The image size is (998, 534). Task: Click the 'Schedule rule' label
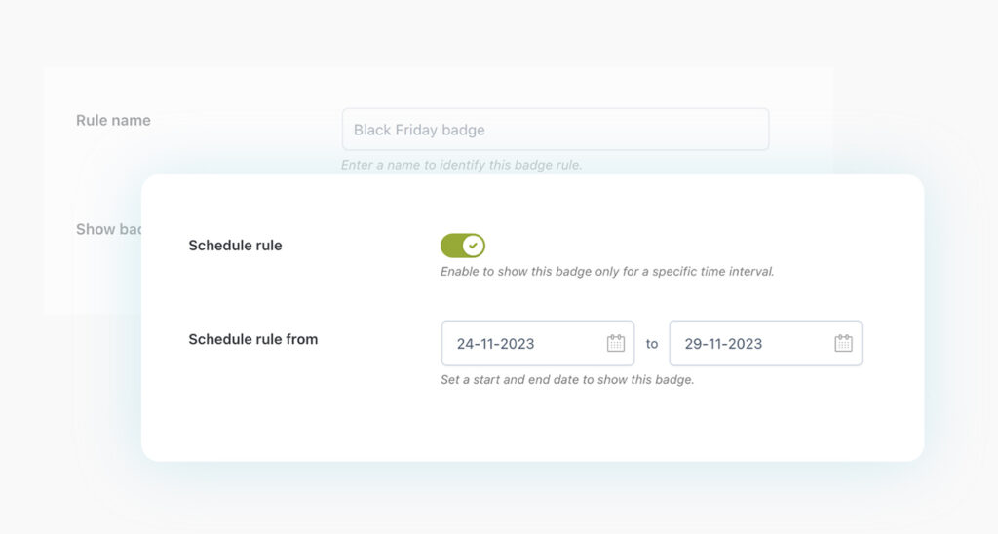point(235,246)
